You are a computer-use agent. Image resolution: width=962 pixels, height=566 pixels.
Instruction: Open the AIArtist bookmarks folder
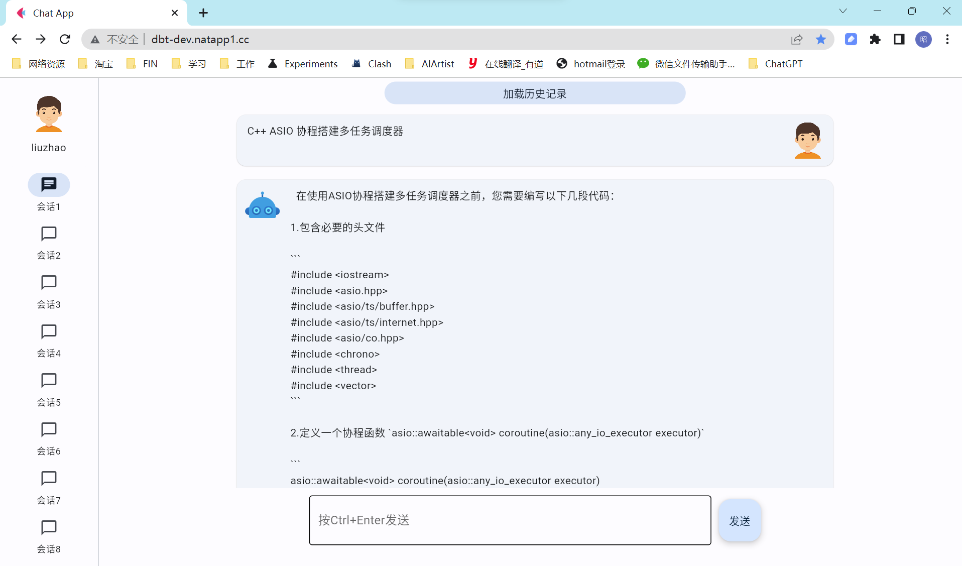click(x=430, y=64)
